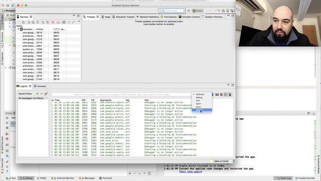Collapse the emulator device tree node
The height and width of the screenshot is (181, 321).
(19, 29)
